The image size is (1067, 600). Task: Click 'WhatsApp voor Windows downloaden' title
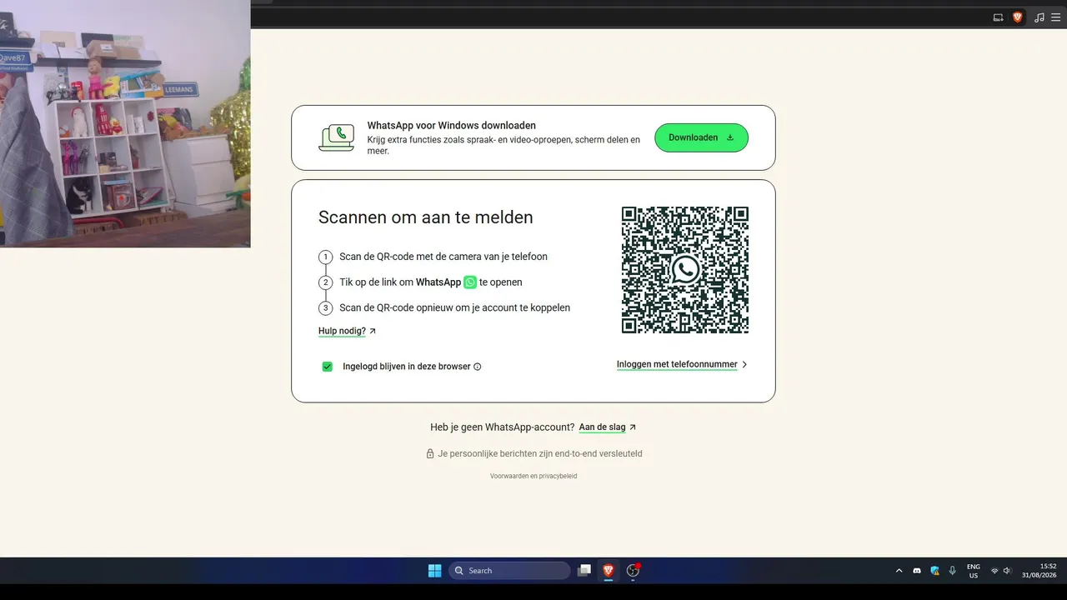click(x=452, y=126)
